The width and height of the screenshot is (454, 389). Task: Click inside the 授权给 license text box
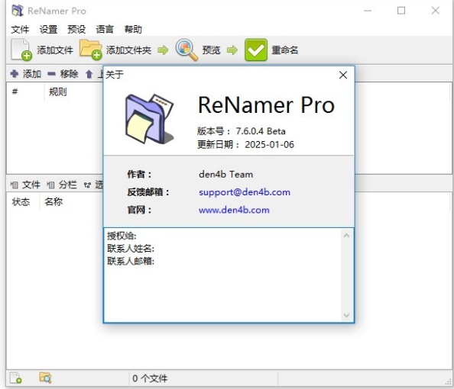pyautogui.click(x=223, y=275)
